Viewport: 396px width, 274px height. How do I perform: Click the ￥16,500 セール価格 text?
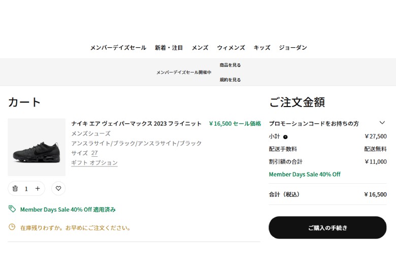click(235, 124)
